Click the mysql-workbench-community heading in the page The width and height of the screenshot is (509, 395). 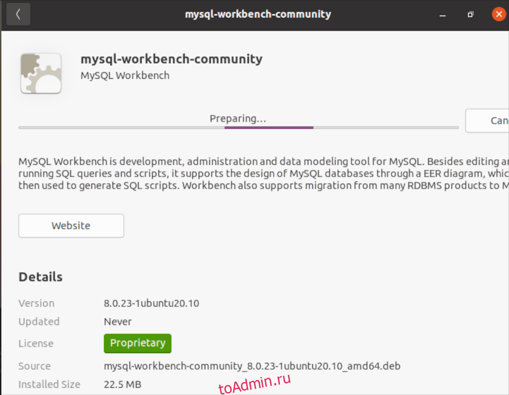[171, 59]
